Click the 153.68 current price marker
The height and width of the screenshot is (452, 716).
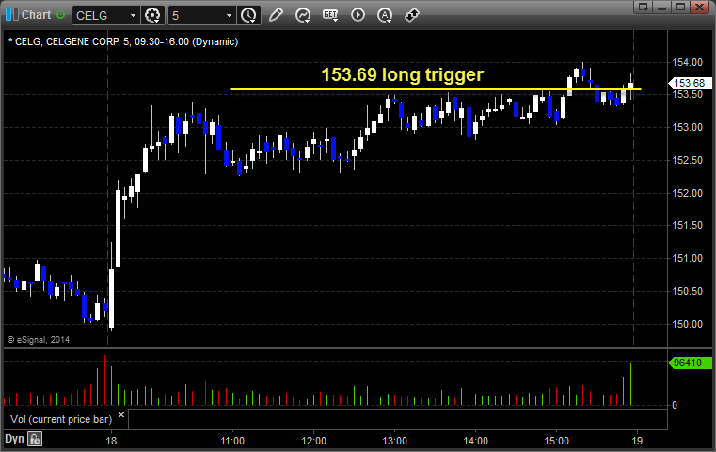[x=690, y=83]
